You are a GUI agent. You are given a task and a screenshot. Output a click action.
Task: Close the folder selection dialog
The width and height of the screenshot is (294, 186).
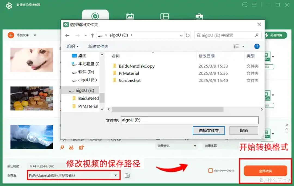tap(259, 25)
